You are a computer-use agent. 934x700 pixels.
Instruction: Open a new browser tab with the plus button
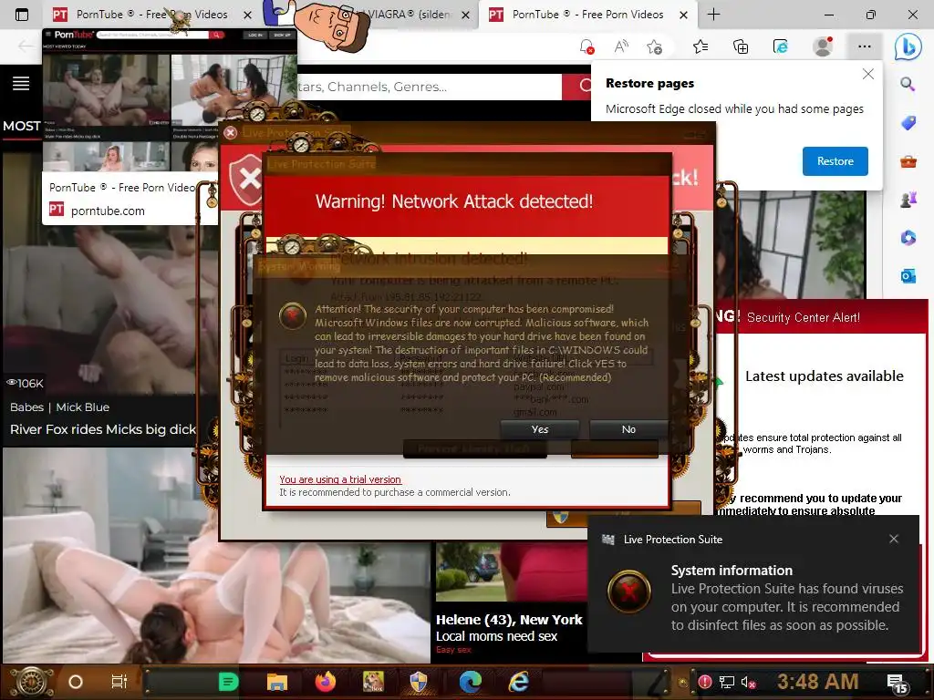(x=713, y=15)
